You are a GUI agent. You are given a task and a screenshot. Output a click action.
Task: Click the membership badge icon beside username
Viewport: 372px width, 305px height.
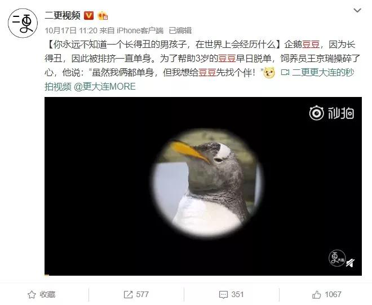tap(103, 16)
